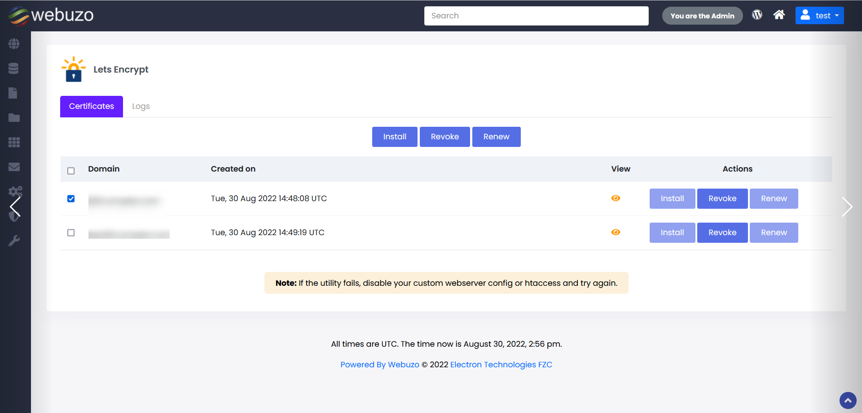This screenshot has width=862, height=413.
Task: Open the apps grid sidebar icon
Action: tap(14, 142)
